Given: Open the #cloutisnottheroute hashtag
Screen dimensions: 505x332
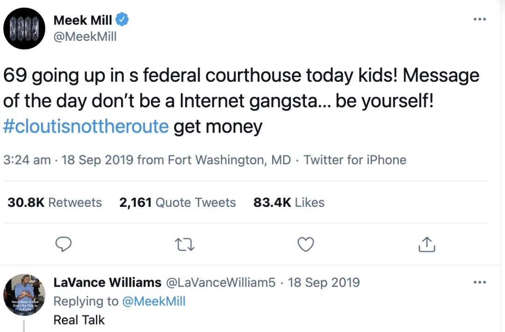Looking at the screenshot, I should [85, 126].
